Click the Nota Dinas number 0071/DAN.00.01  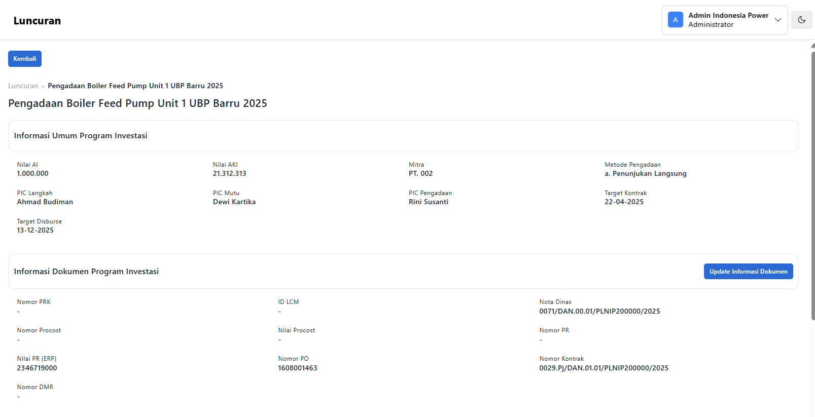coord(599,312)
